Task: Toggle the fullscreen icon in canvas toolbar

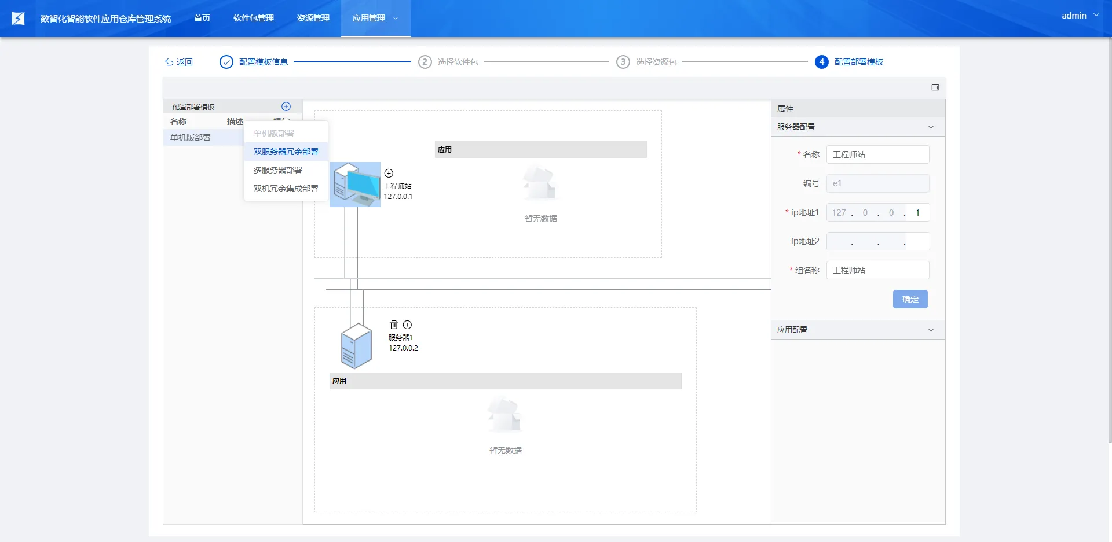Action: 935,87
